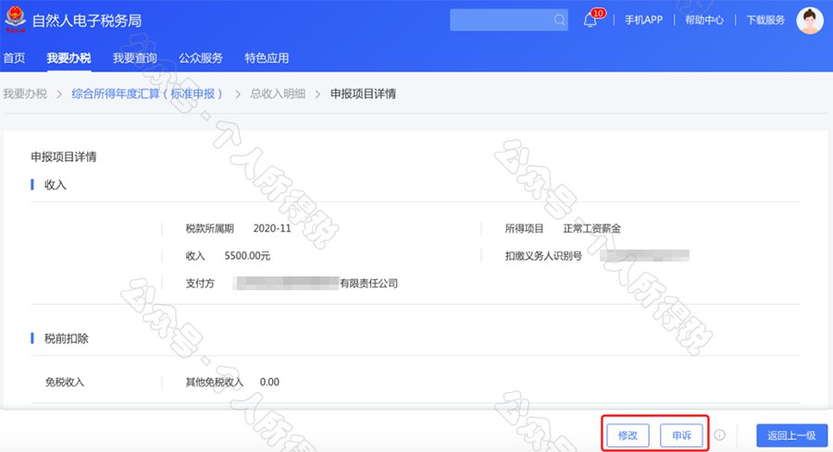Open the user avatar profile

[x=810, y=20]
